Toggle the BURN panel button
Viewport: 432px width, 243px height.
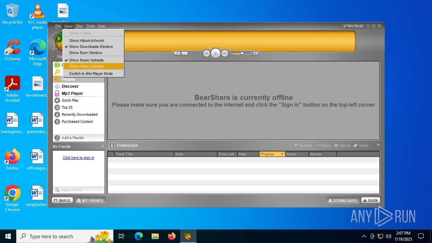pos(371,200)
